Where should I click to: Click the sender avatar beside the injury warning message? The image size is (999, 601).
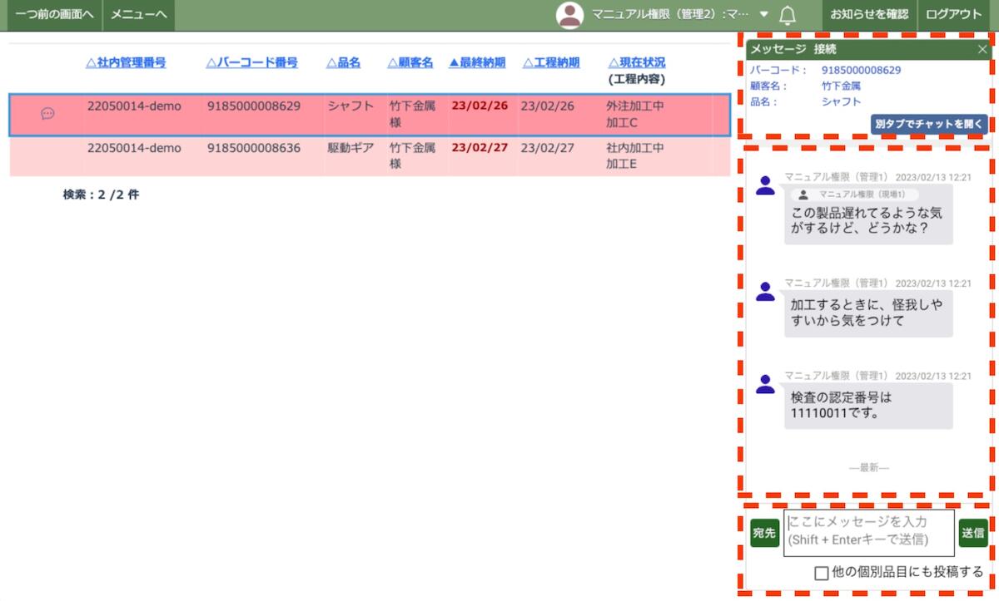(x=765, y=292)
